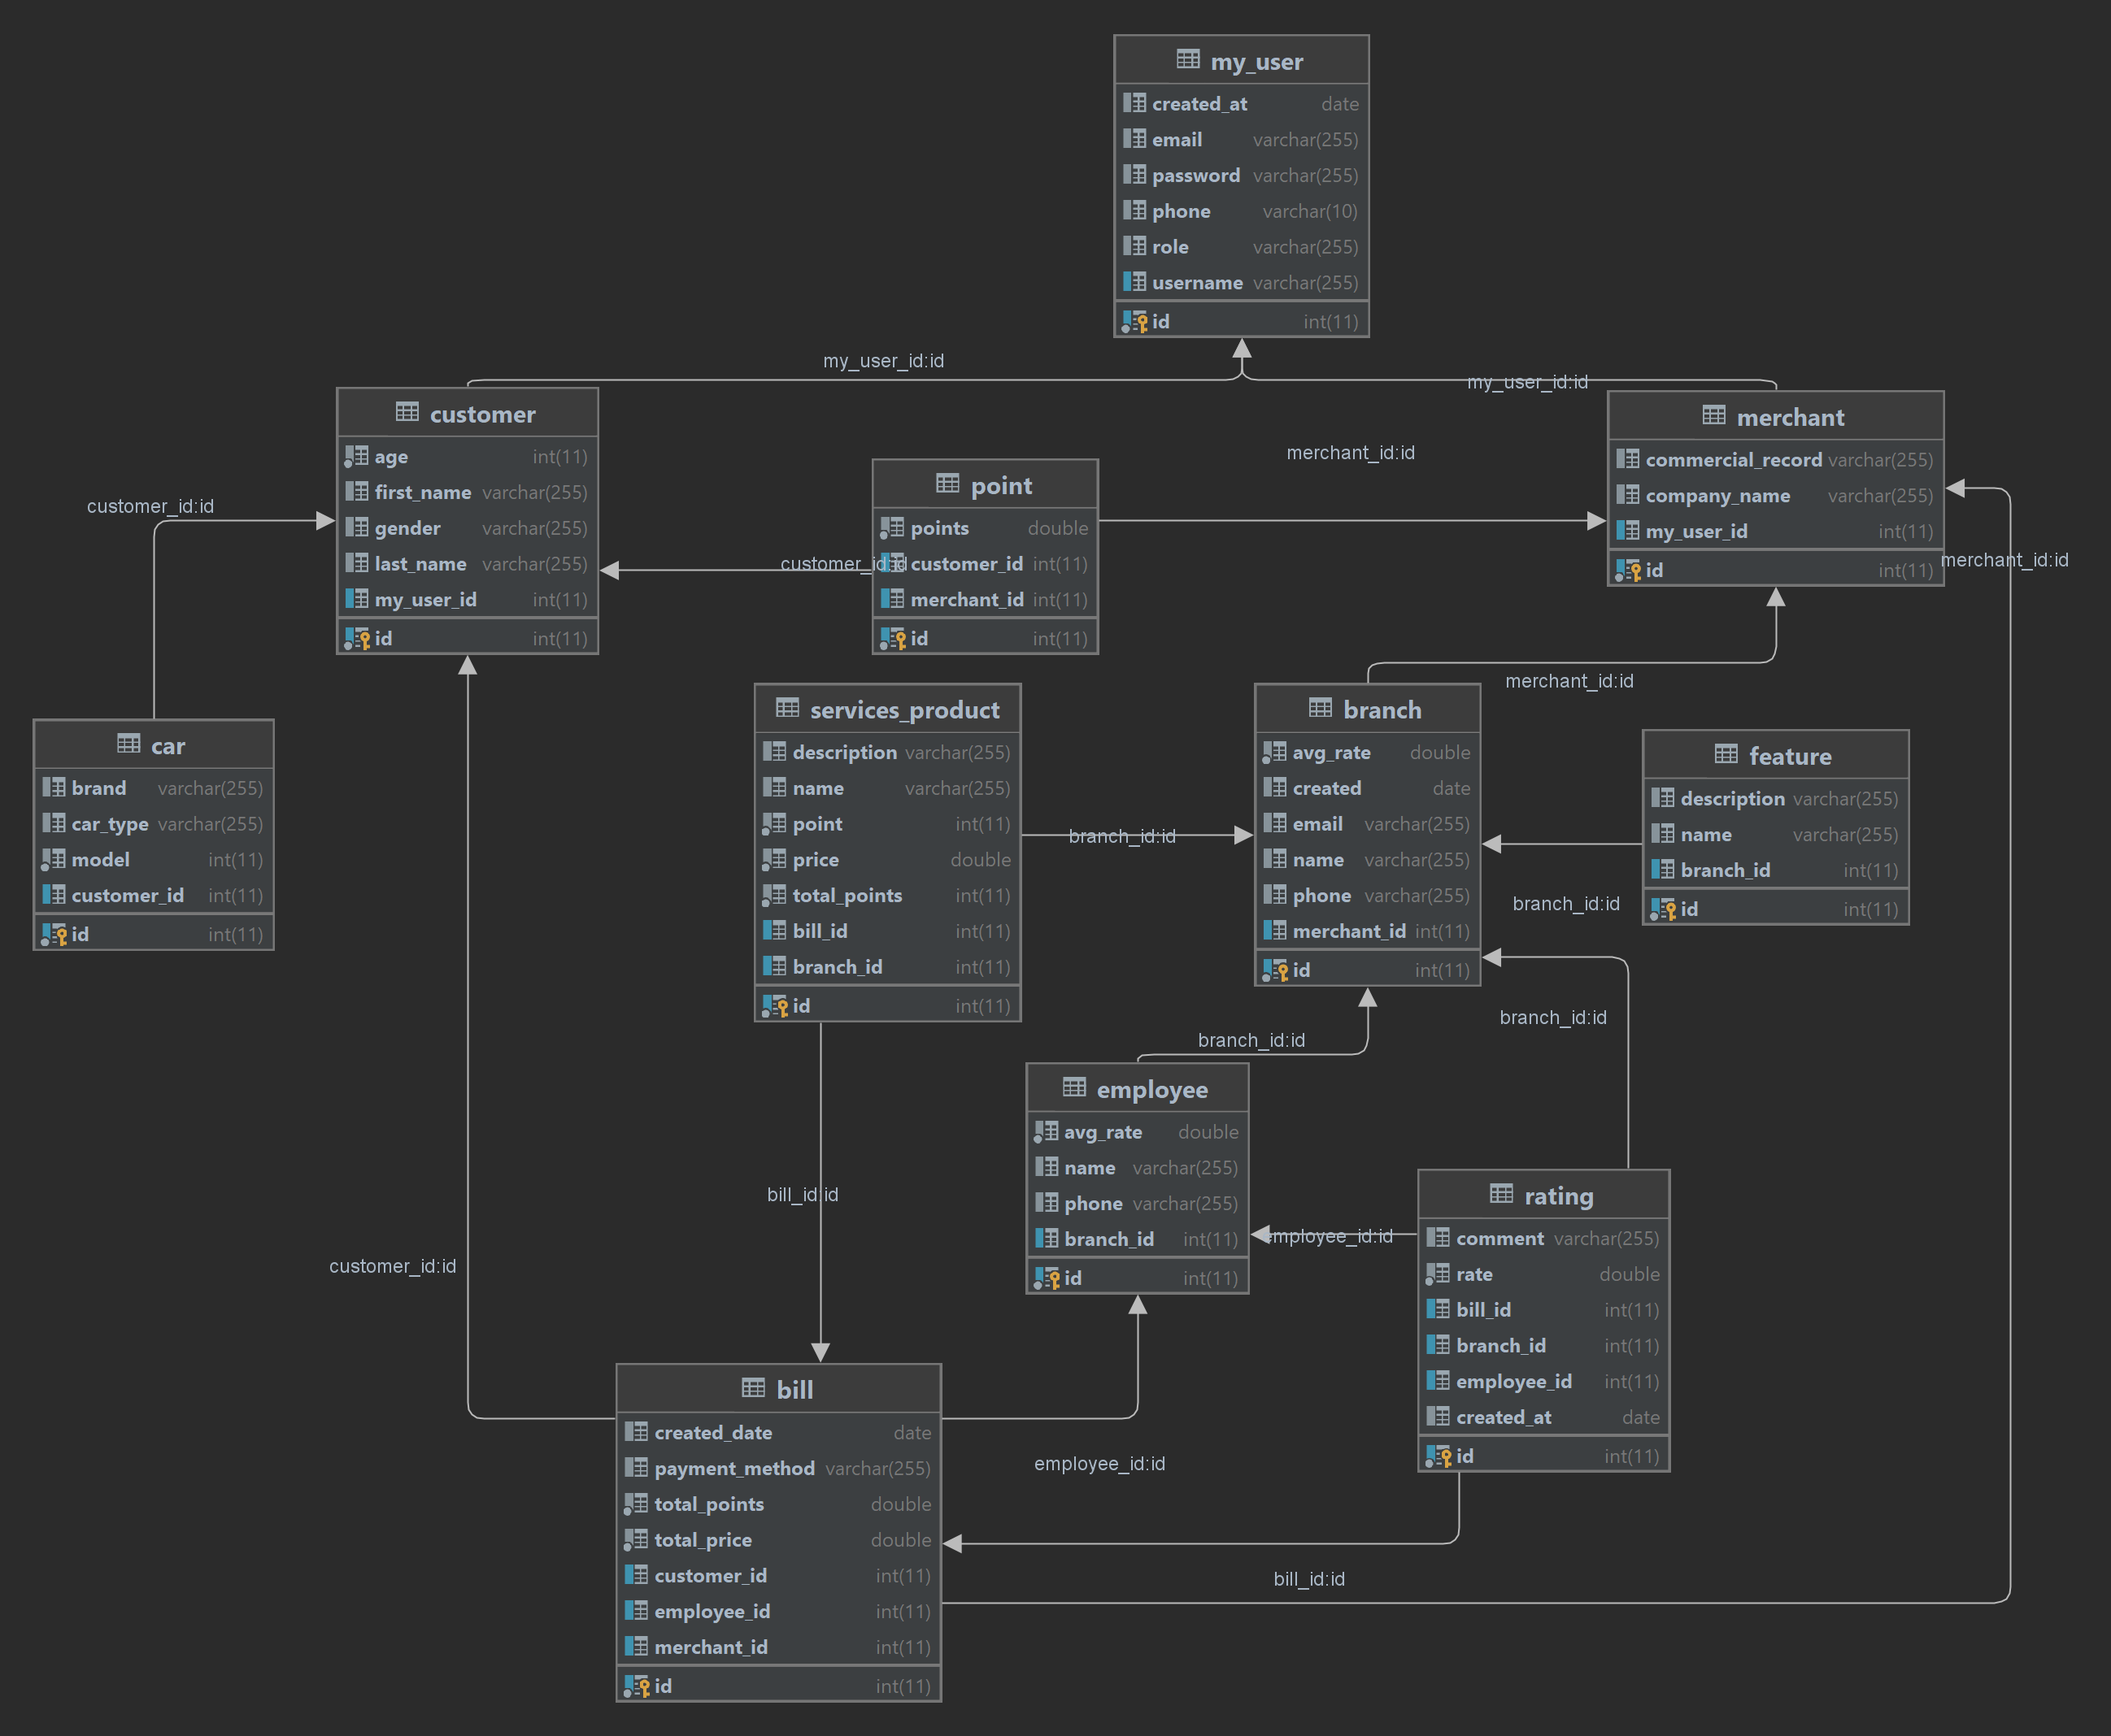This screenshot has height=1736, width=2111.
Task: Select the employee table title
Action: (x=1151, y=1090)
